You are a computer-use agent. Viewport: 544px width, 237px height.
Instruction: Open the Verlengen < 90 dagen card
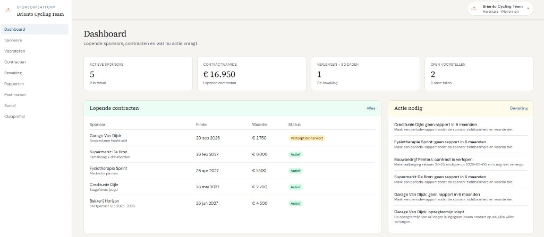(365, 74)
